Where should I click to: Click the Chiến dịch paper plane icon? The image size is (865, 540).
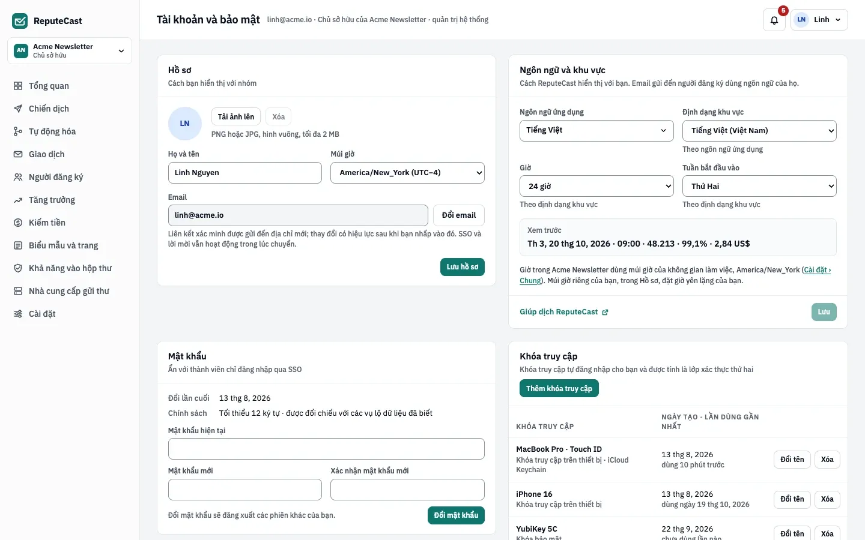pyautogui.click(x=18, y=109)
